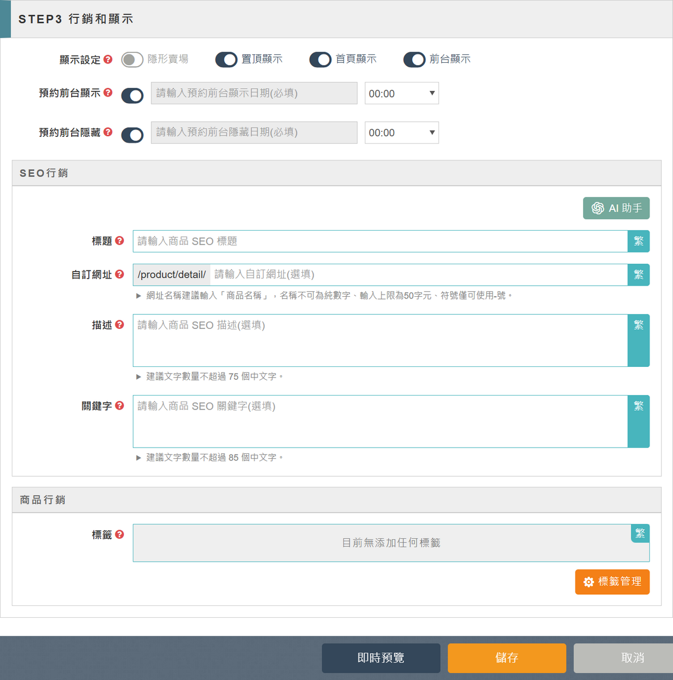This screenshot has width=673, height=680.
Task: Open the AI 助手 button
Action: [616, 208]
